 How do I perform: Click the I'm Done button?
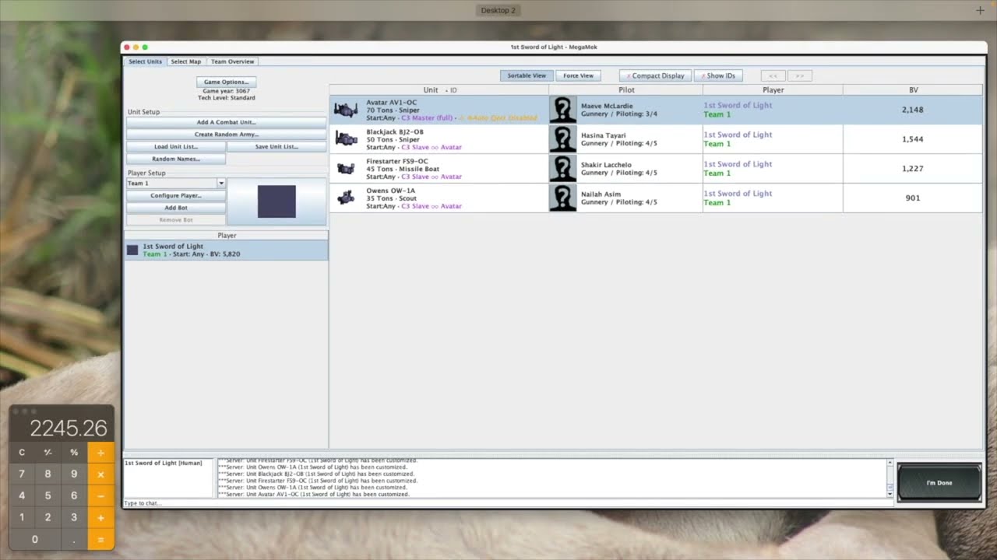point(939,482)
